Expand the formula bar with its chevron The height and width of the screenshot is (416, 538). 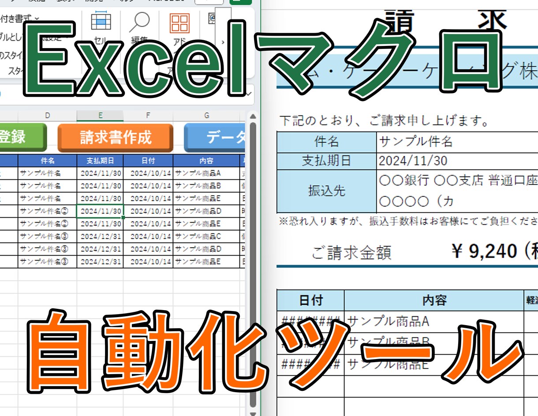point(250,94)
